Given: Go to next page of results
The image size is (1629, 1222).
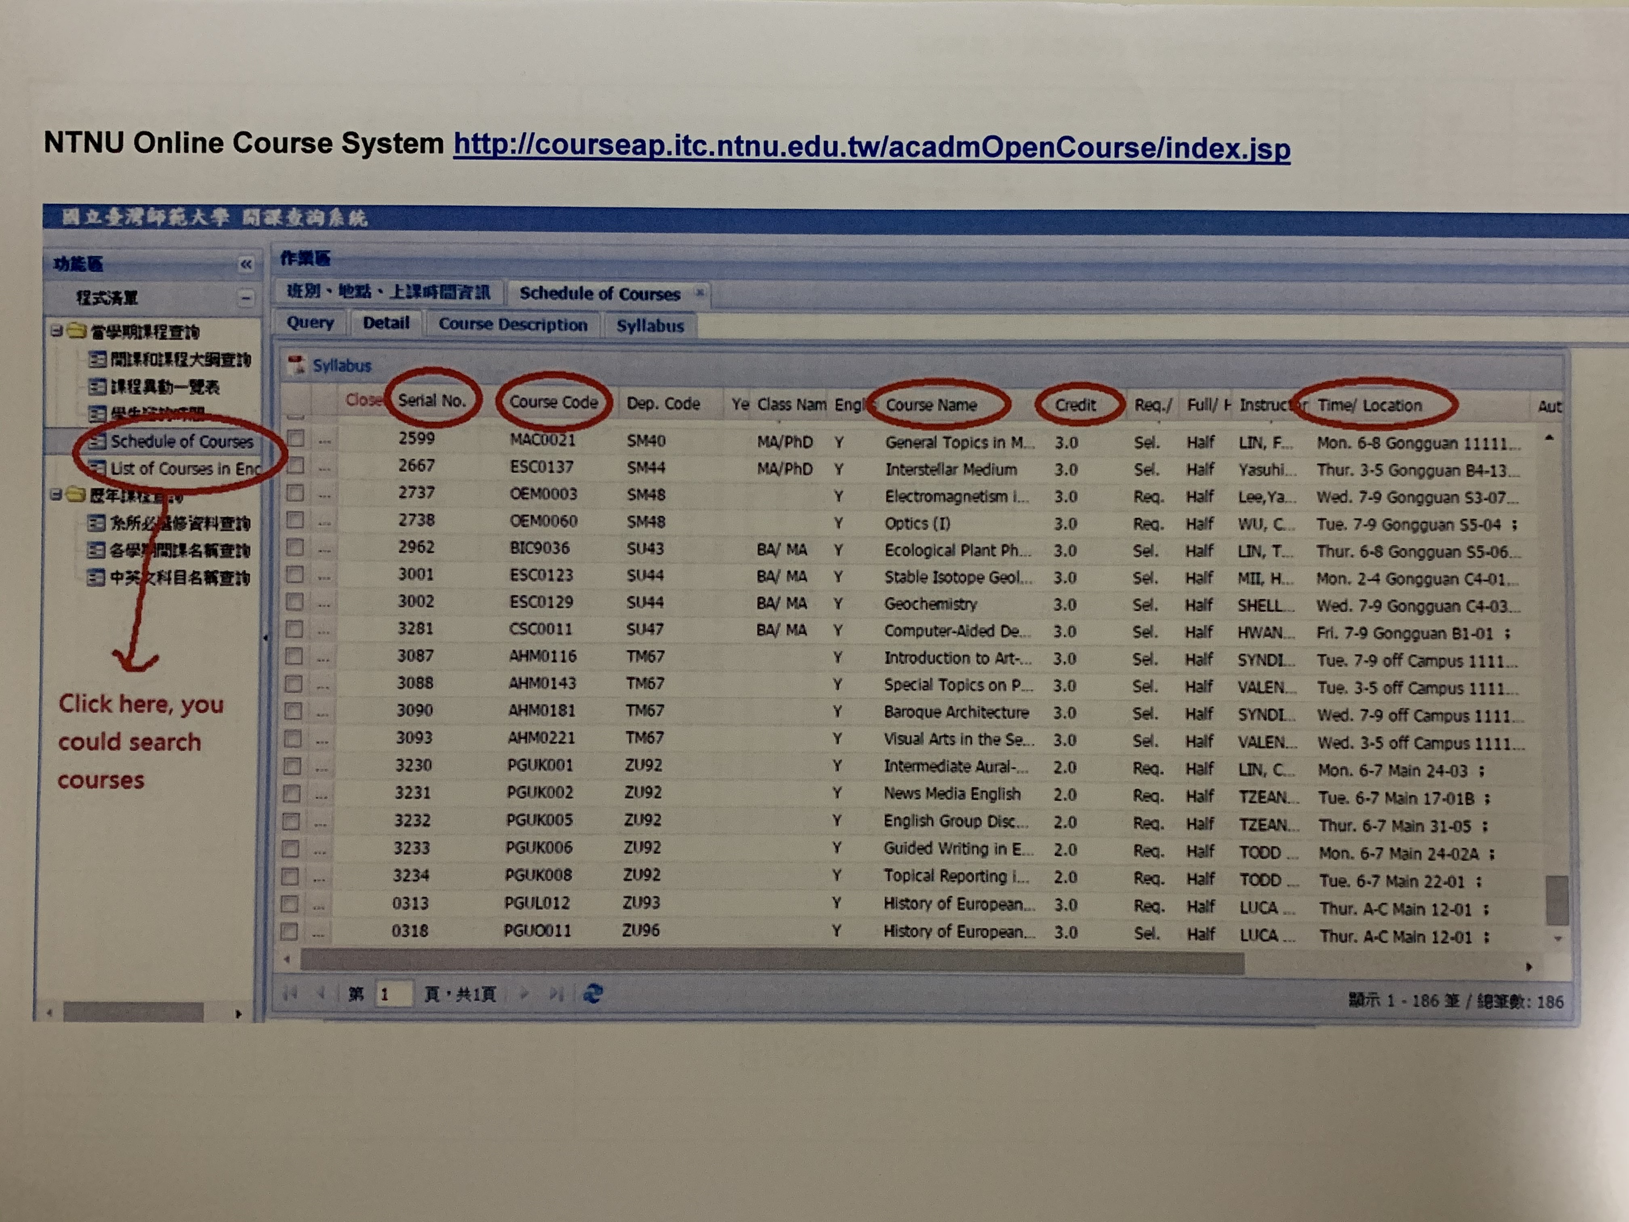Looking at the screenshot, I should pyautogui.click(x=525, y=994).
